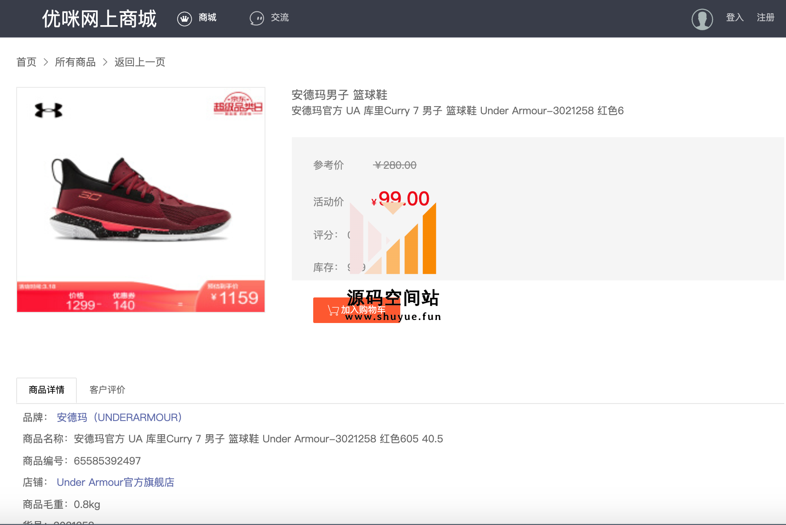Click the user avatar icon
Screen dimensions: 786x525
(x=702, y=19)
